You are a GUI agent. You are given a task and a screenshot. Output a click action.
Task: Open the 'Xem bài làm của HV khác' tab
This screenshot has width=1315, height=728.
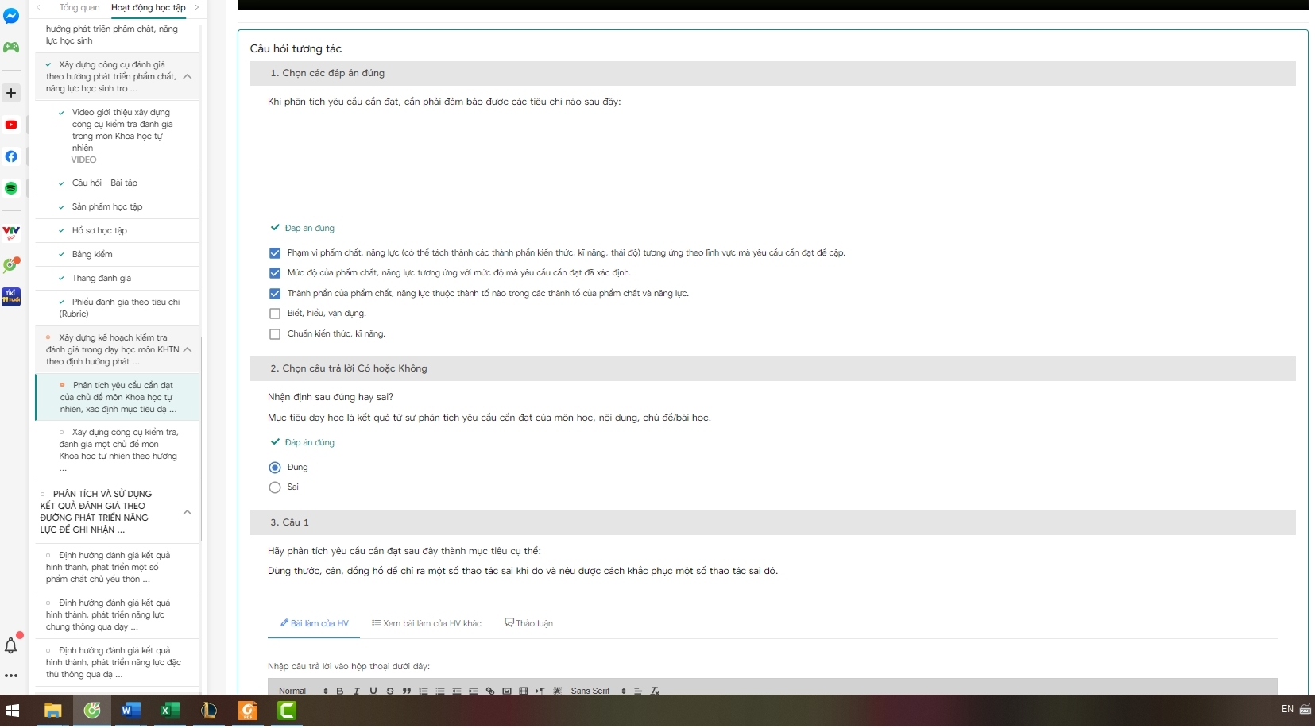tap(427, 623)
